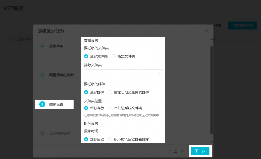
Task: Click 创建搬家任务 button in background page
Action: tap(243, 25)
